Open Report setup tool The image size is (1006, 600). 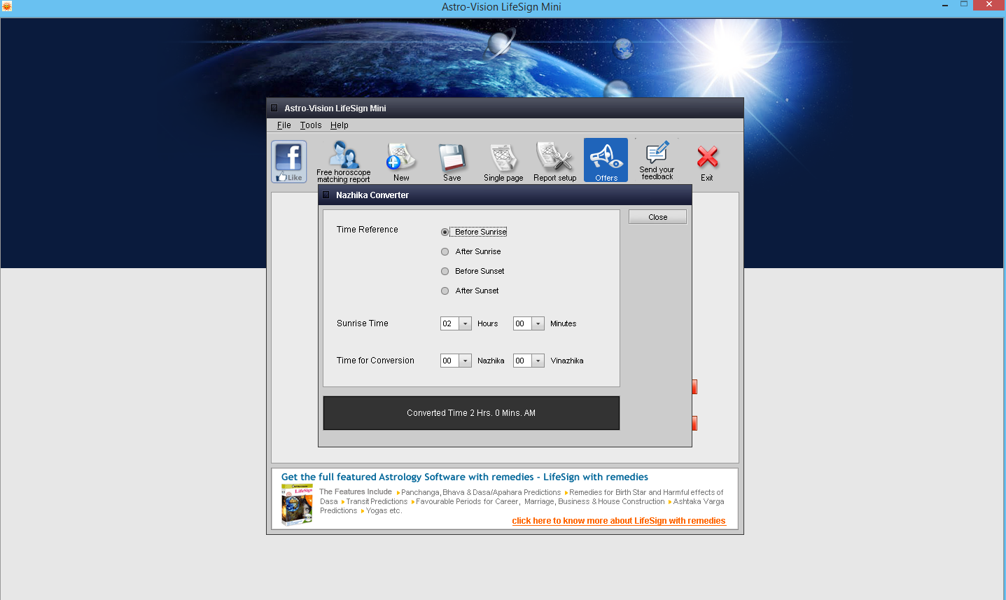[x=554, y=162]
